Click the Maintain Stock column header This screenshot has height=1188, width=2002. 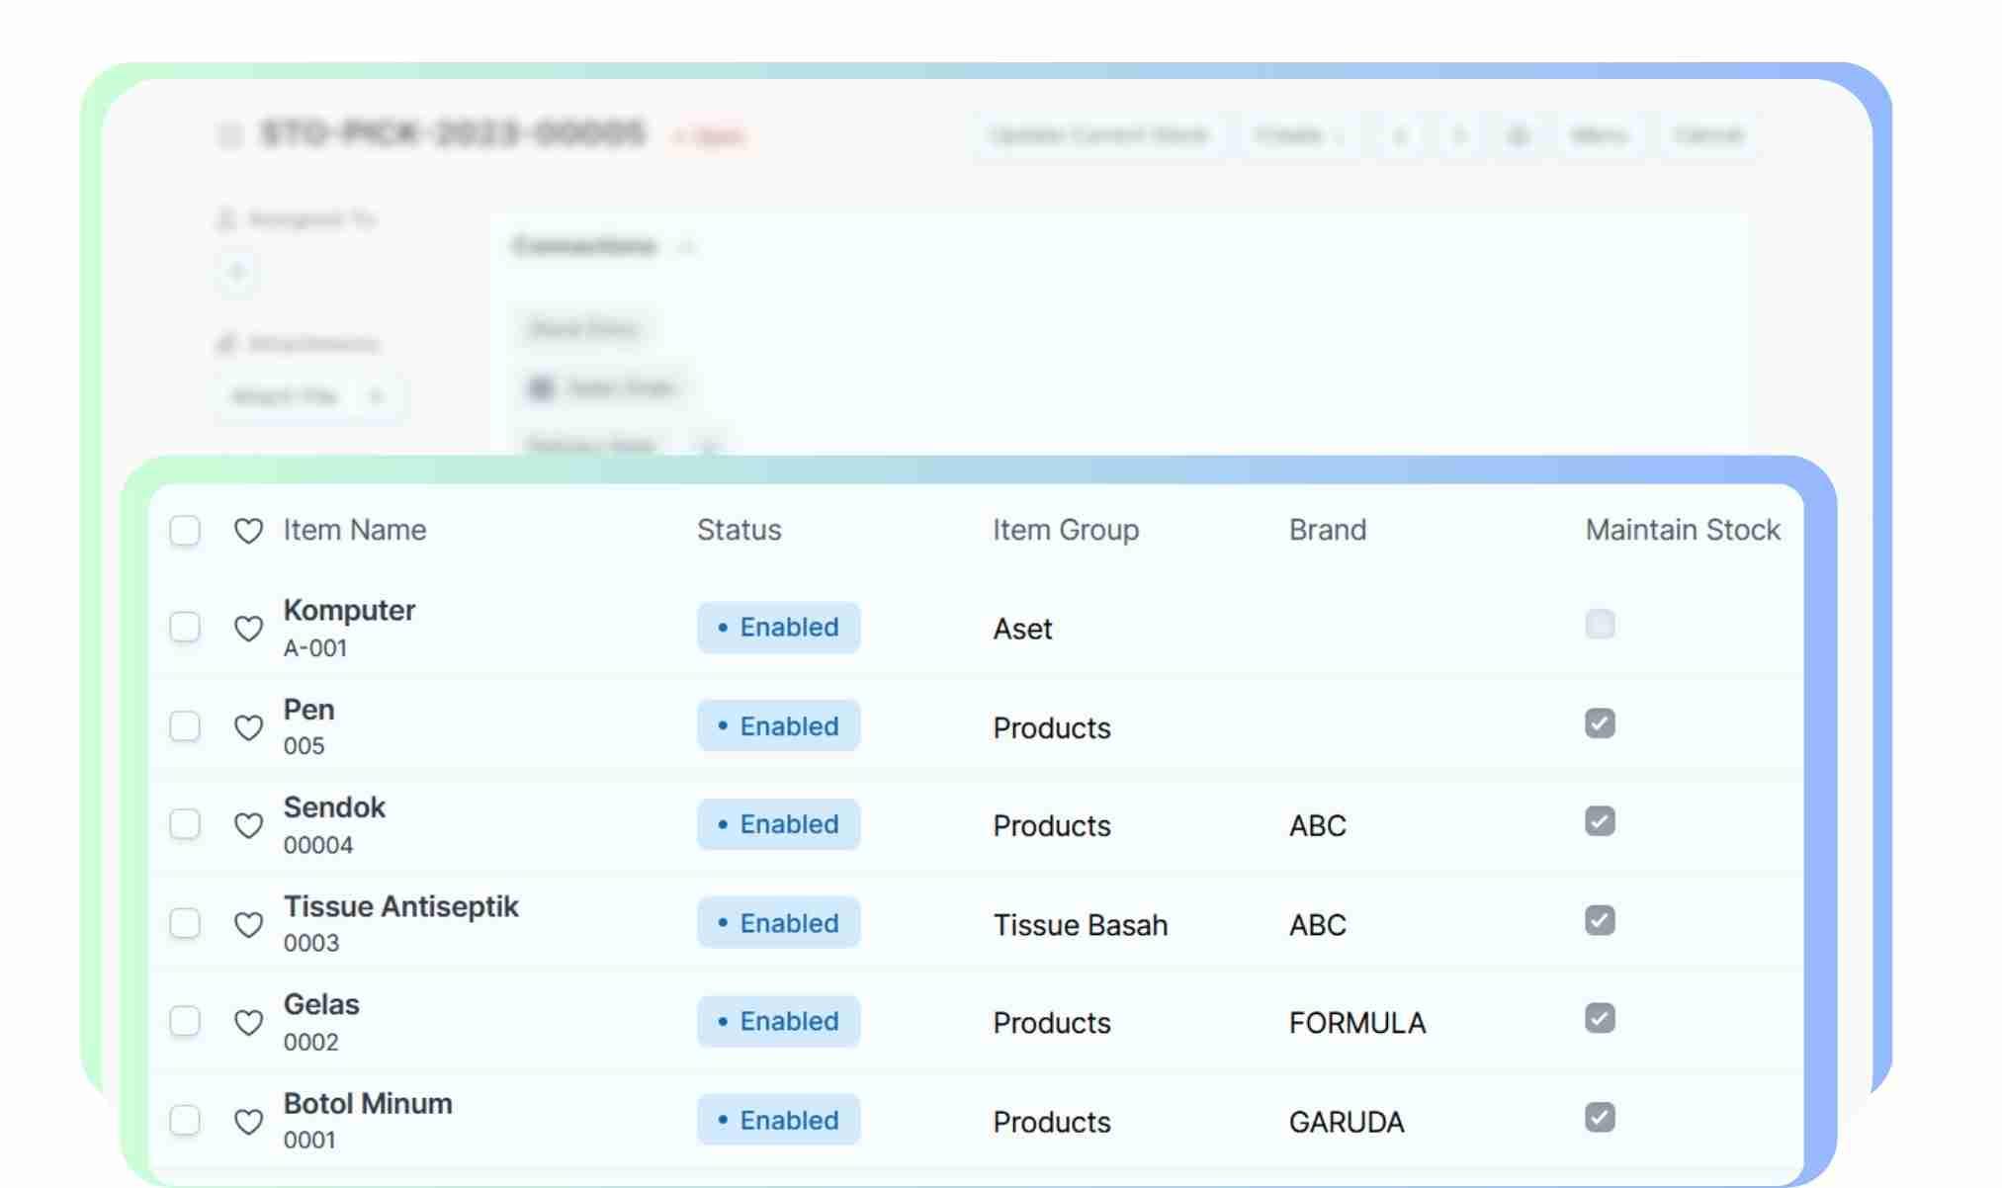tap(1682, 531)
